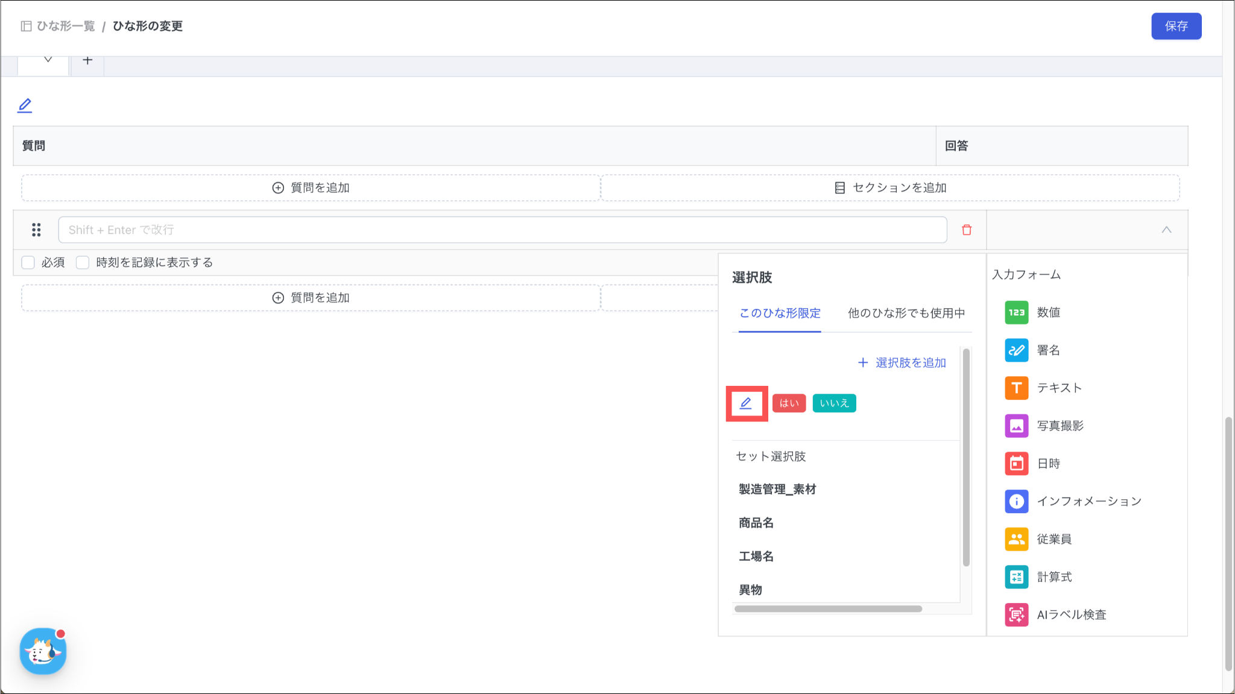Select the 計算式 formula icon
The height and width of the screenshot is (694, 1235).
tap(1016, 577)
